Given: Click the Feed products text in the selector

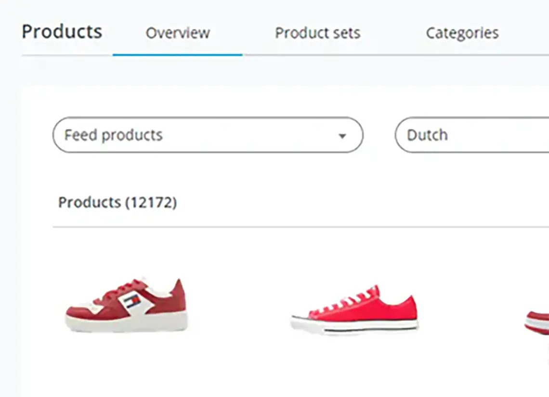Looking at the screenshot, I should pos(113,135).
